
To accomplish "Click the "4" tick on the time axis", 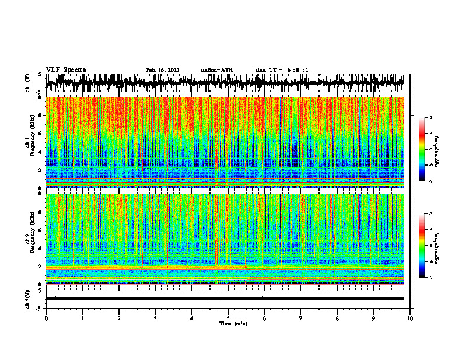I will click(x=192, y=318).
